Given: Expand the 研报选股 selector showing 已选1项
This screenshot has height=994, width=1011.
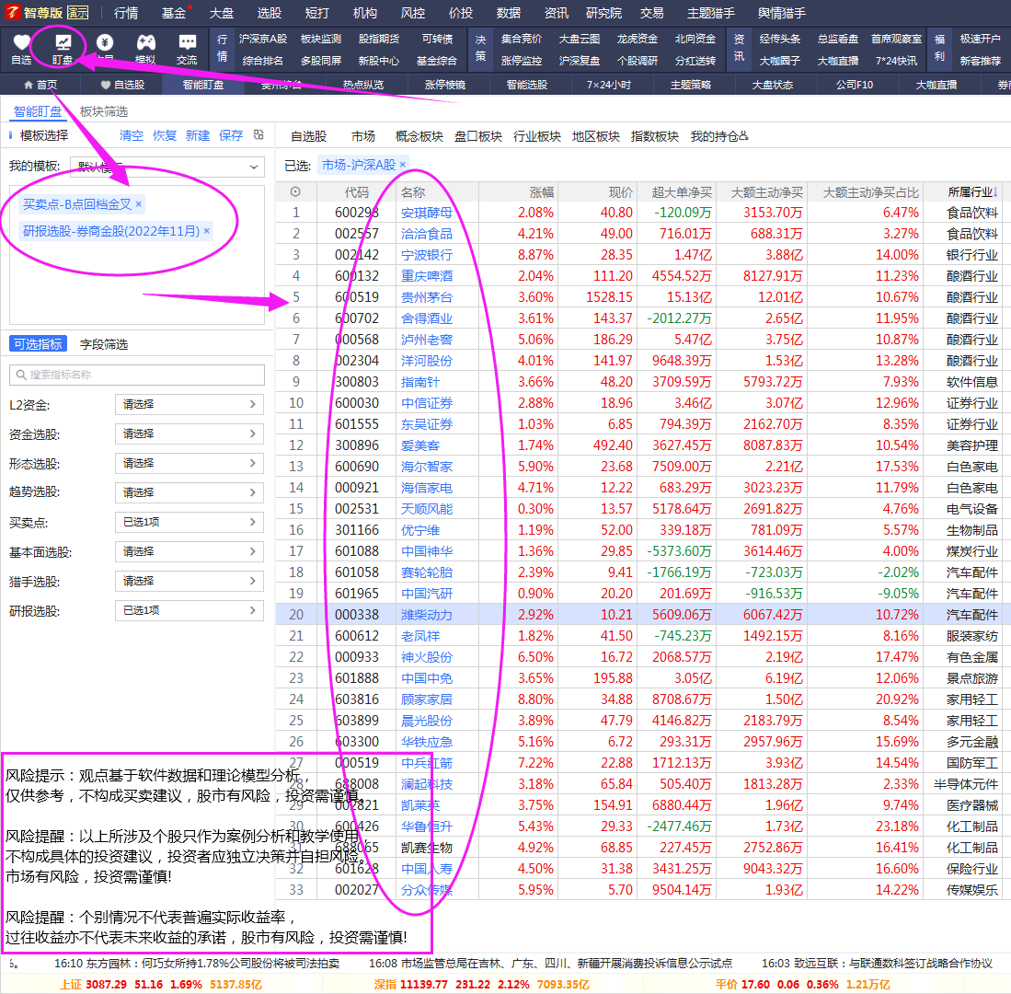Looking at the screenshot, I should pos(189,610).
